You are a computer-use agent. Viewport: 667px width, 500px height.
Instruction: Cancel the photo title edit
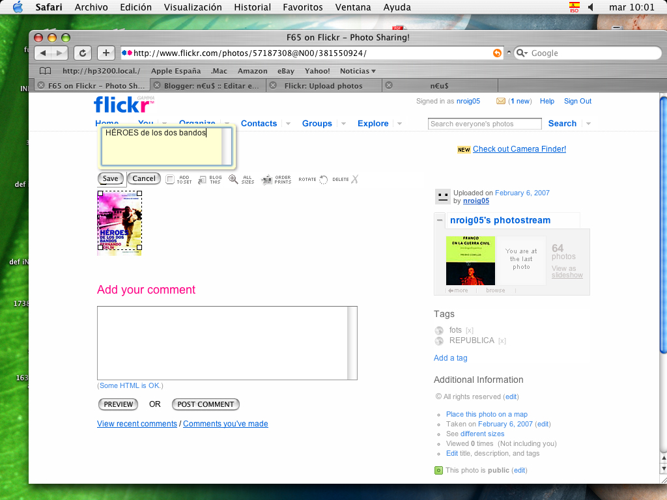(144, 178)
